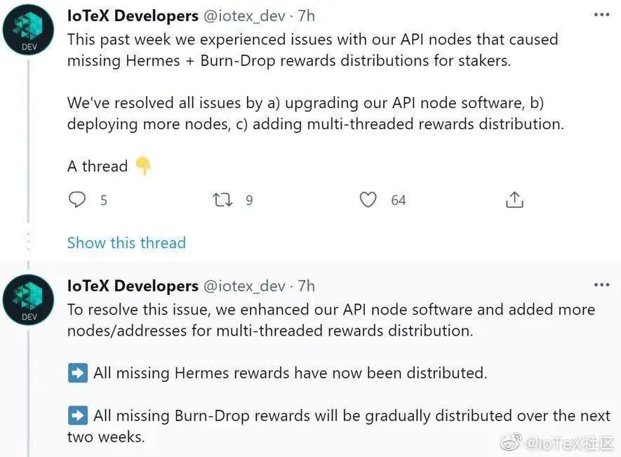Open the first tweet's three-dot more menu
This screenshot has height=457, width=621.
pyautogui.click(x=601, y=15)
